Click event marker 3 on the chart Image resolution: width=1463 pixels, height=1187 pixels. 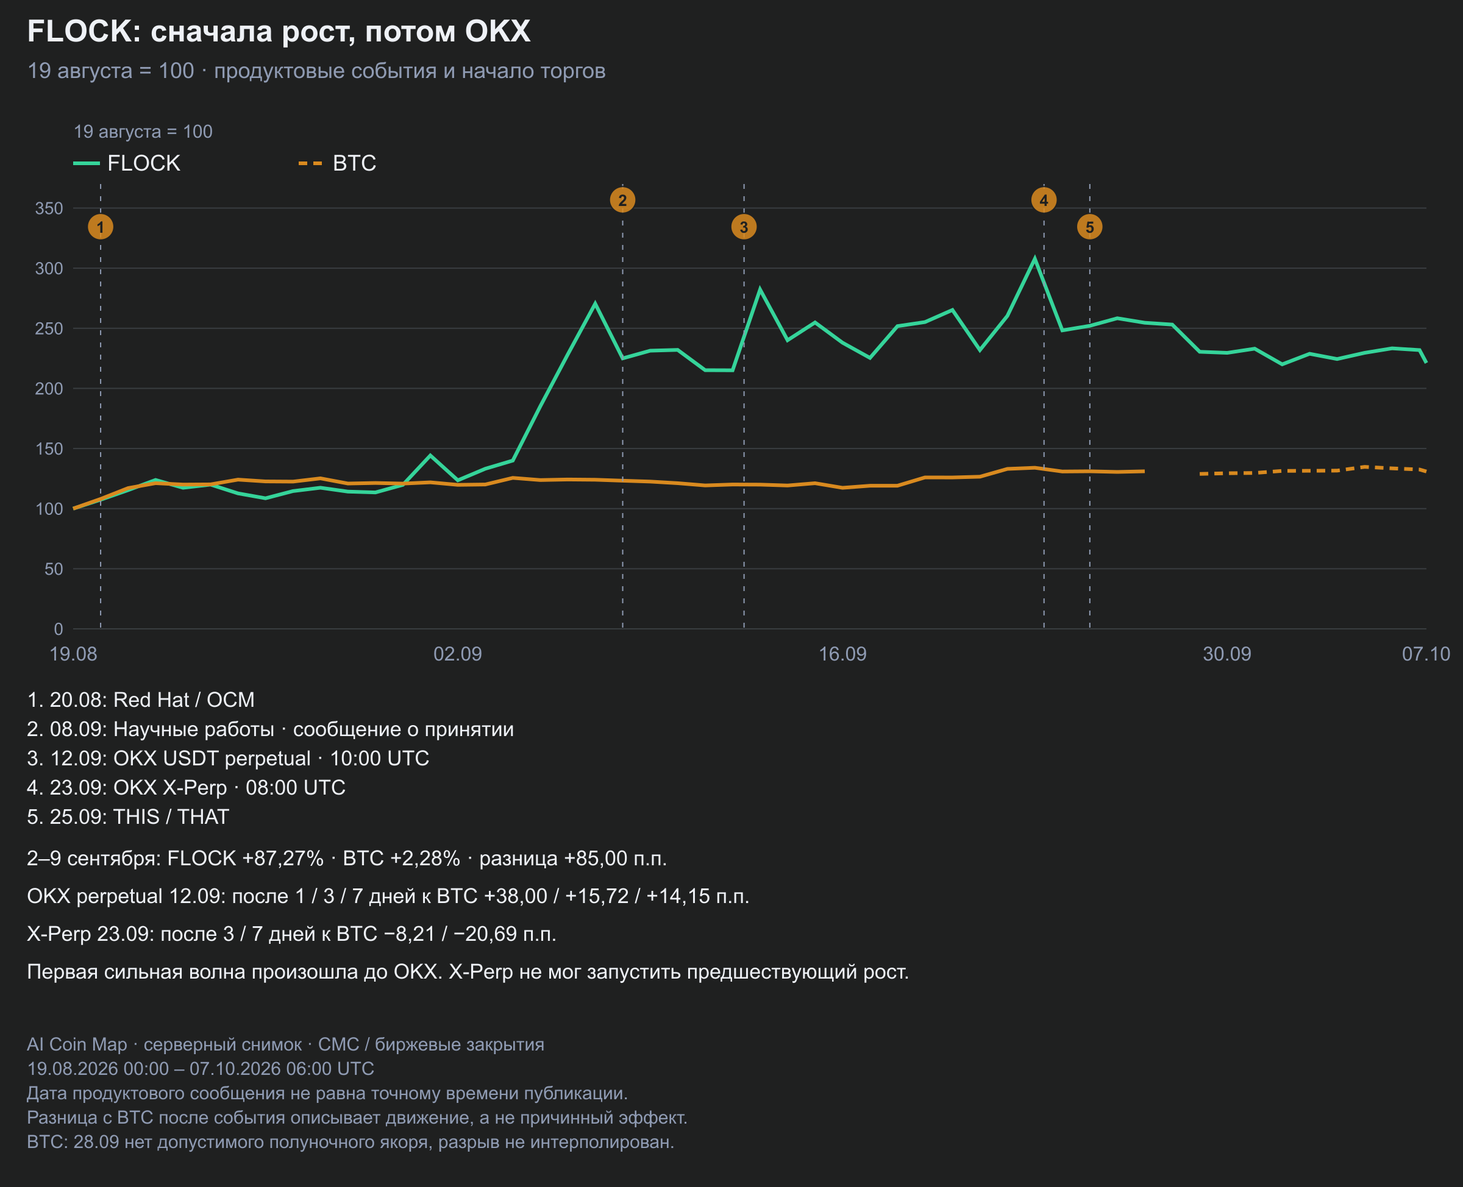pyautogui.click(x=744, y=227)
